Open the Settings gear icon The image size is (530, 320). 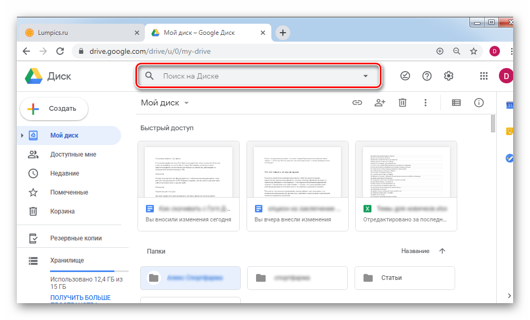pyautogui.click(x=448, y=76)
